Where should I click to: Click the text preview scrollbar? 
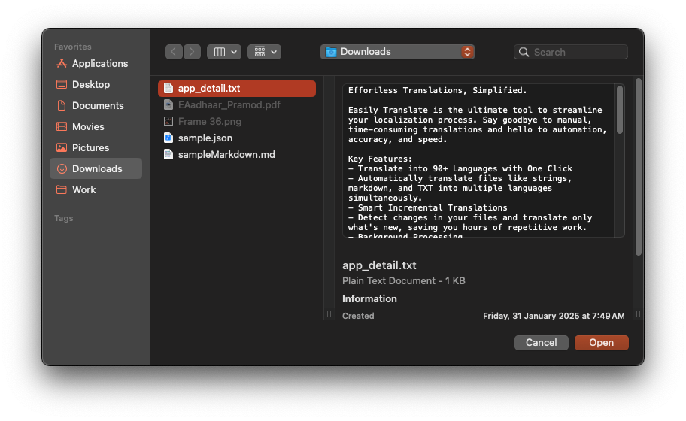point(620,110)
